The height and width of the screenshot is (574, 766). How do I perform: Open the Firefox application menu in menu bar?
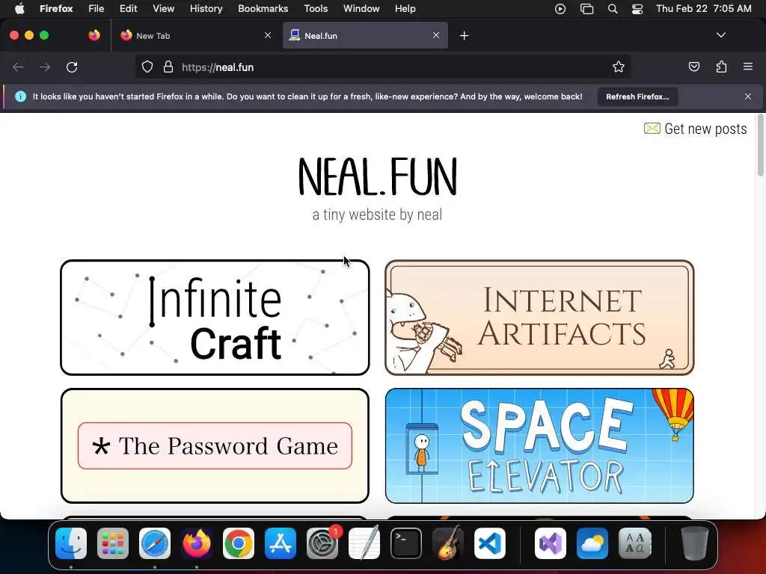tap(56, 8)
